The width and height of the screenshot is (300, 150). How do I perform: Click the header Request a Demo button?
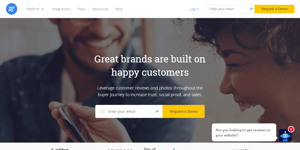[x=274, y=9]
